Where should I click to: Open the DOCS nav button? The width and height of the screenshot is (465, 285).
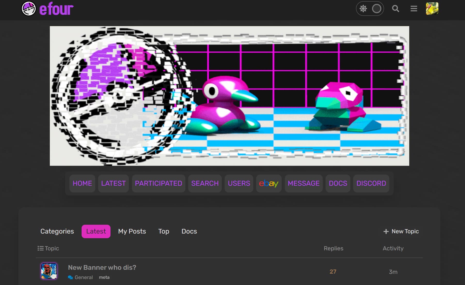coord(338,183)
